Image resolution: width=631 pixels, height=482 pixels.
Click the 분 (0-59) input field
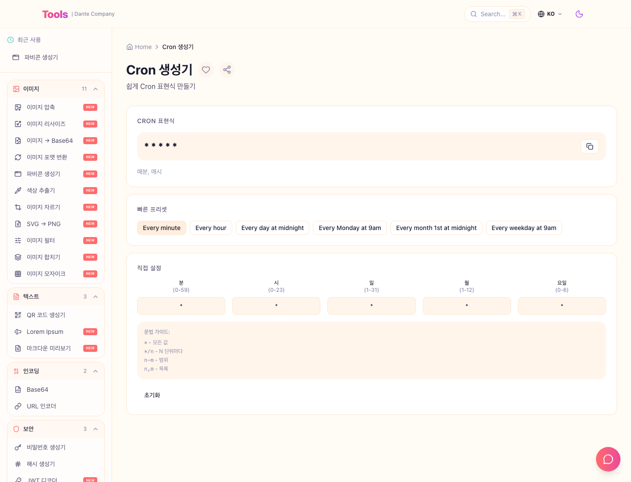click(181, 306)
